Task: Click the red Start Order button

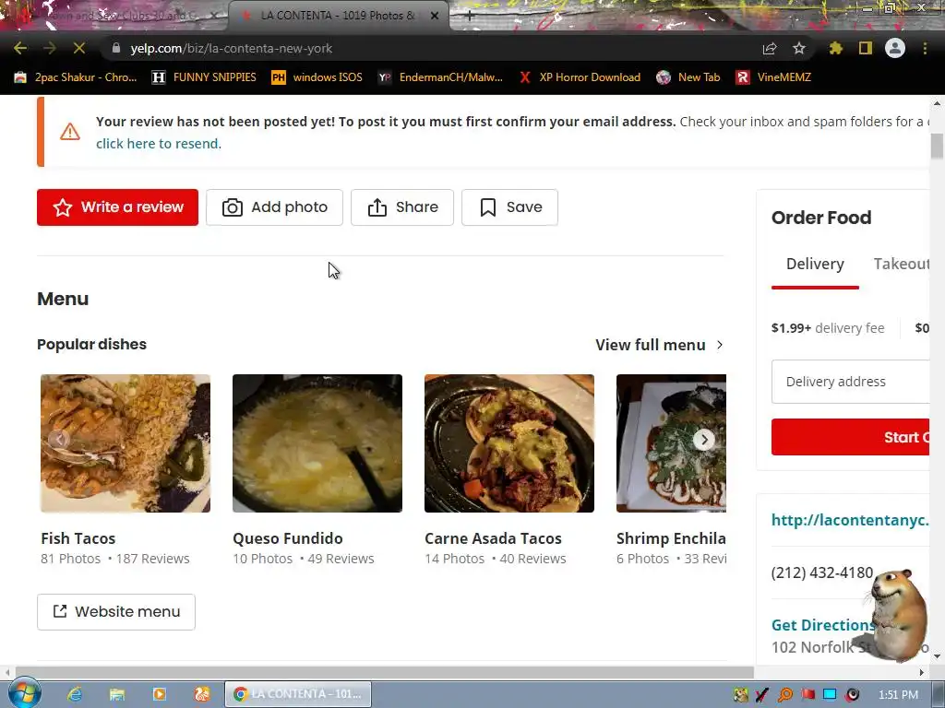Action: pos(850,437)
